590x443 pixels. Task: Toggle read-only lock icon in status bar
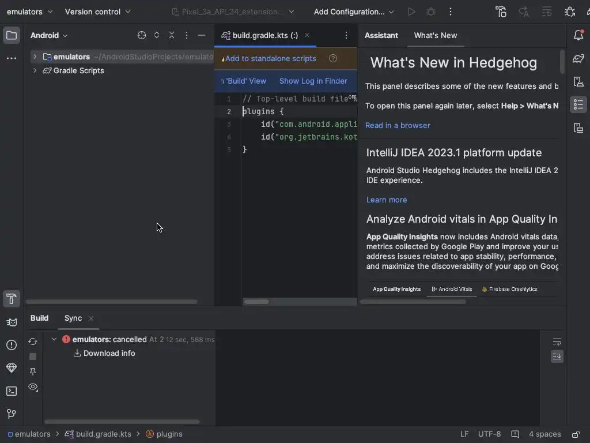pos(576,434)
